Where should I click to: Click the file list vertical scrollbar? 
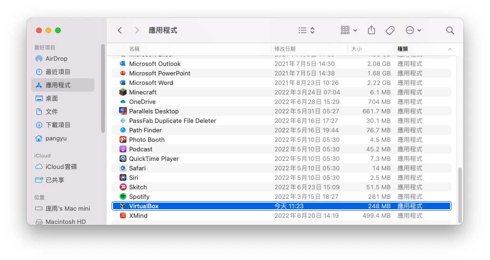(x=460, y=195)
